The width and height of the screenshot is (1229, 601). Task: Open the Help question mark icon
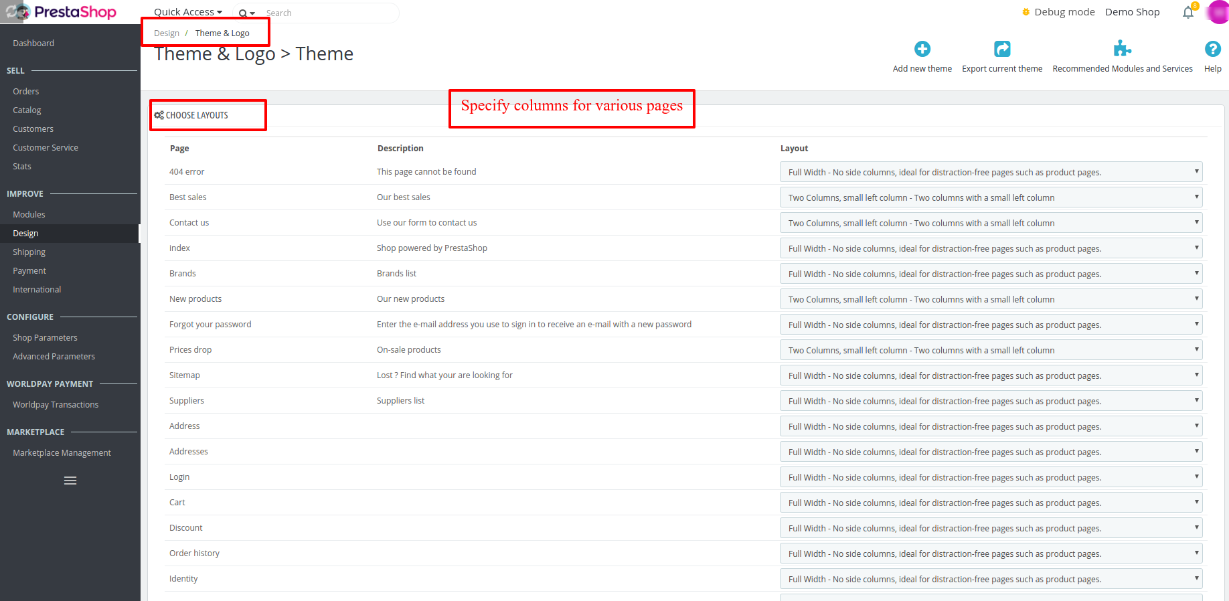(x=1212, y=49)
